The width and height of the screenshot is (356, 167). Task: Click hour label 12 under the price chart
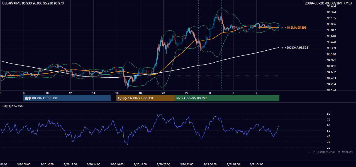70,93
